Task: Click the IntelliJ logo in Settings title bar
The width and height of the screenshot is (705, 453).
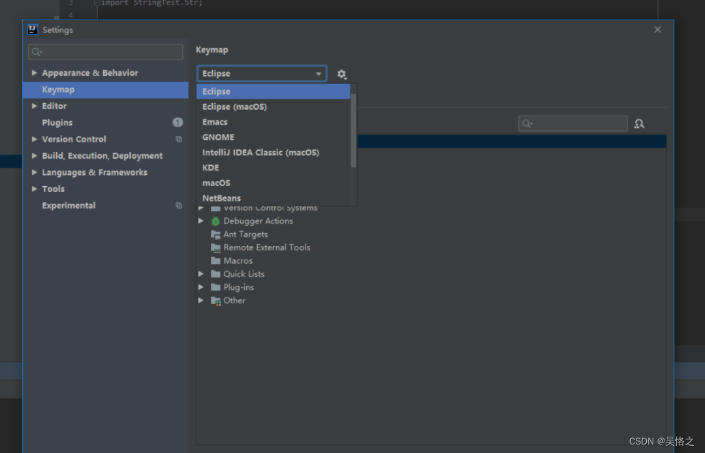Action: tap(33, 29)
